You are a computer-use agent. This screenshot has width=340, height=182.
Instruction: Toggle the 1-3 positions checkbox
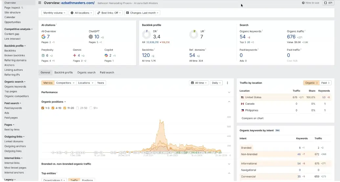tap(43, 108)
